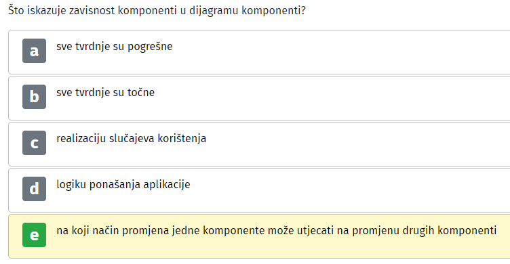
Task: Click the gray letter 'a' badge
Action: click(34, 51)
